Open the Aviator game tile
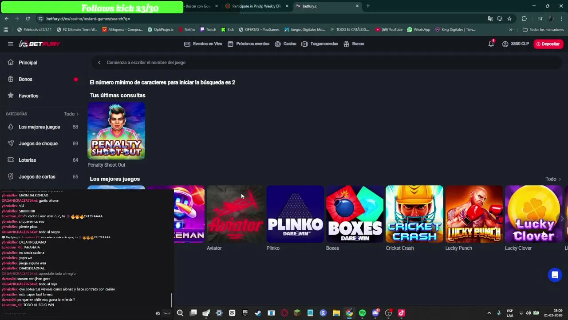568x320 pixels. tap(235, 214)
